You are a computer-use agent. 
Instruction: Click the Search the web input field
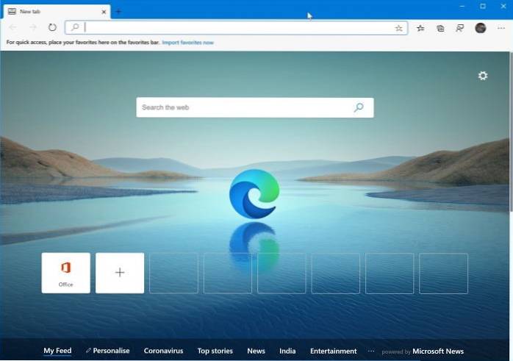click(x=243, y=107)
